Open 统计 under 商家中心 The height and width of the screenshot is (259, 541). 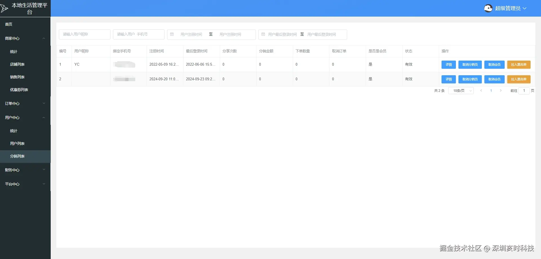pyautogui.click(x=25, y=52)
